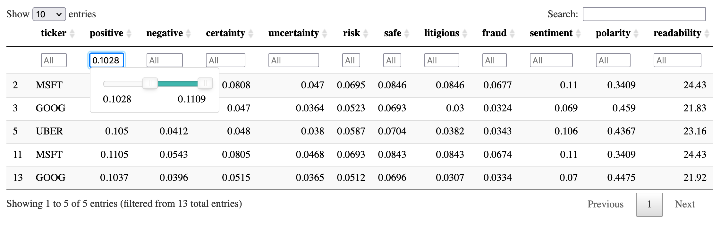Click risk column sort arrows
The width and height of the screenshot is (721, 226).
click(x=366, y=33)
